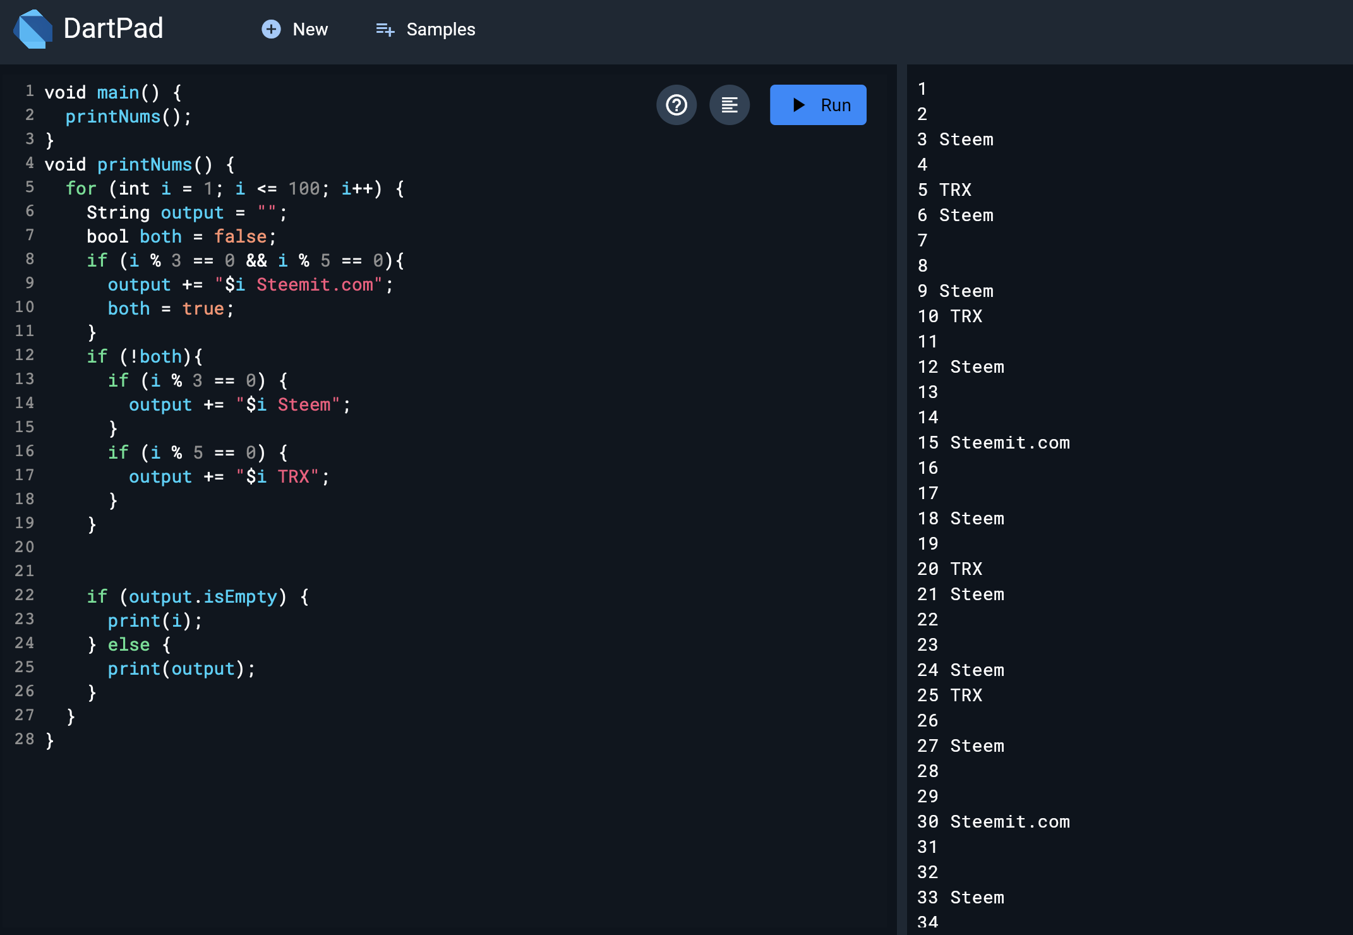Create a new pad with New
1353x935 pixels.
(294, 29)
